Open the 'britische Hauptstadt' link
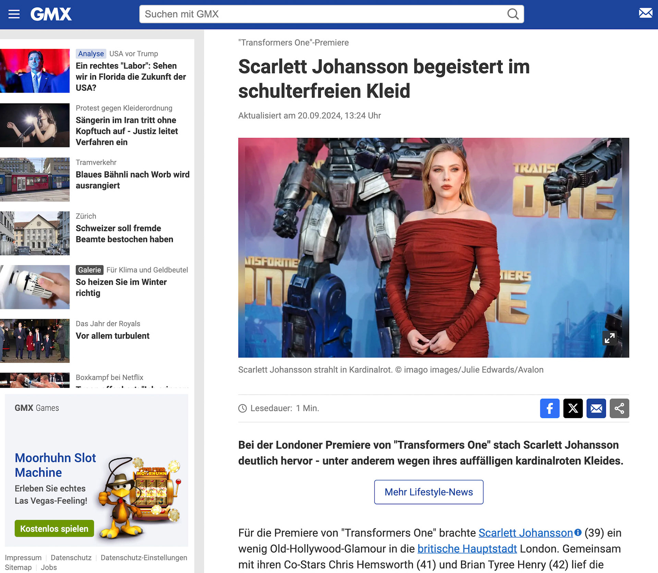This screenshot has height=573, width=658. [x=467, y=549]
